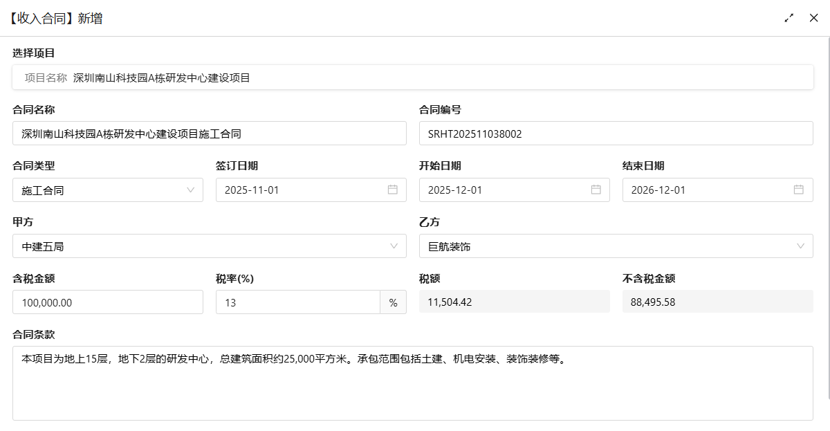This screenshot has height=431, width=830.
Task: Click the 税额 readonly field showing 11,504.42
Action: pos(515,302)
